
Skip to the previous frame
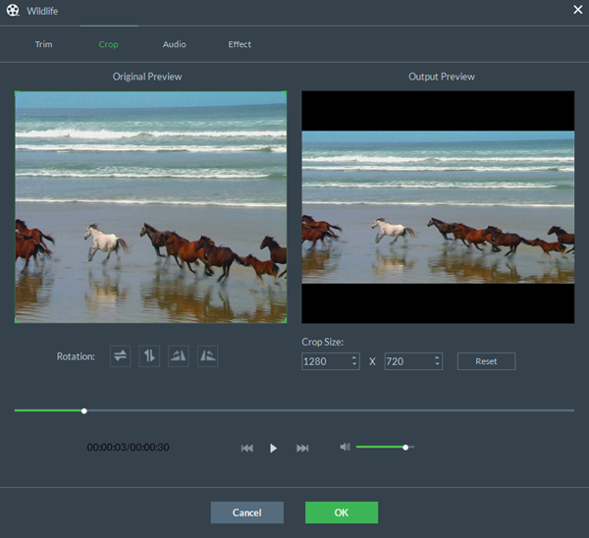pyautogui.click(x=246, y=448)
